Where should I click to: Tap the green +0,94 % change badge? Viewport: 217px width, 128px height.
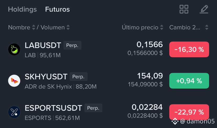[189, 81]
